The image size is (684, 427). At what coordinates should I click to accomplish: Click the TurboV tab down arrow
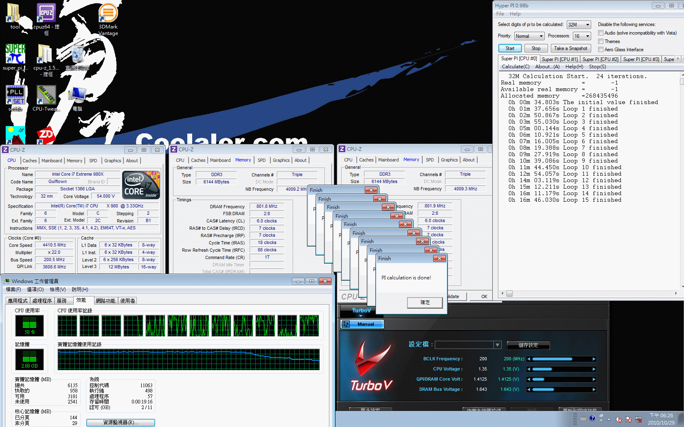[x=361, y=316]
